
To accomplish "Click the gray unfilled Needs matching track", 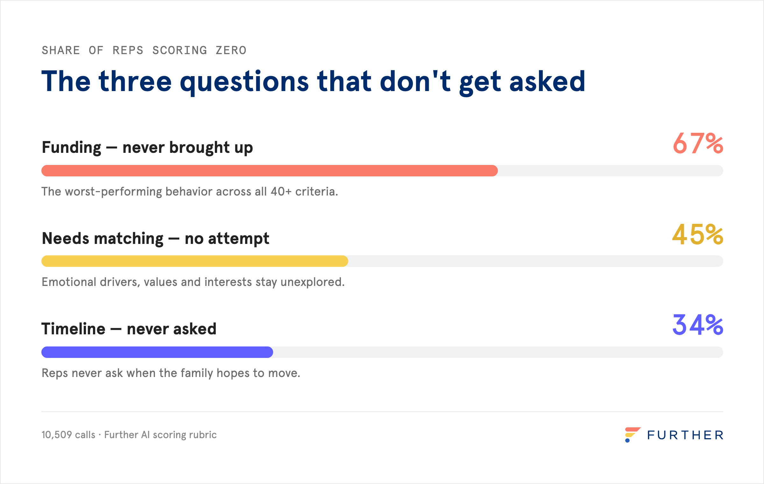I will 536,261.
